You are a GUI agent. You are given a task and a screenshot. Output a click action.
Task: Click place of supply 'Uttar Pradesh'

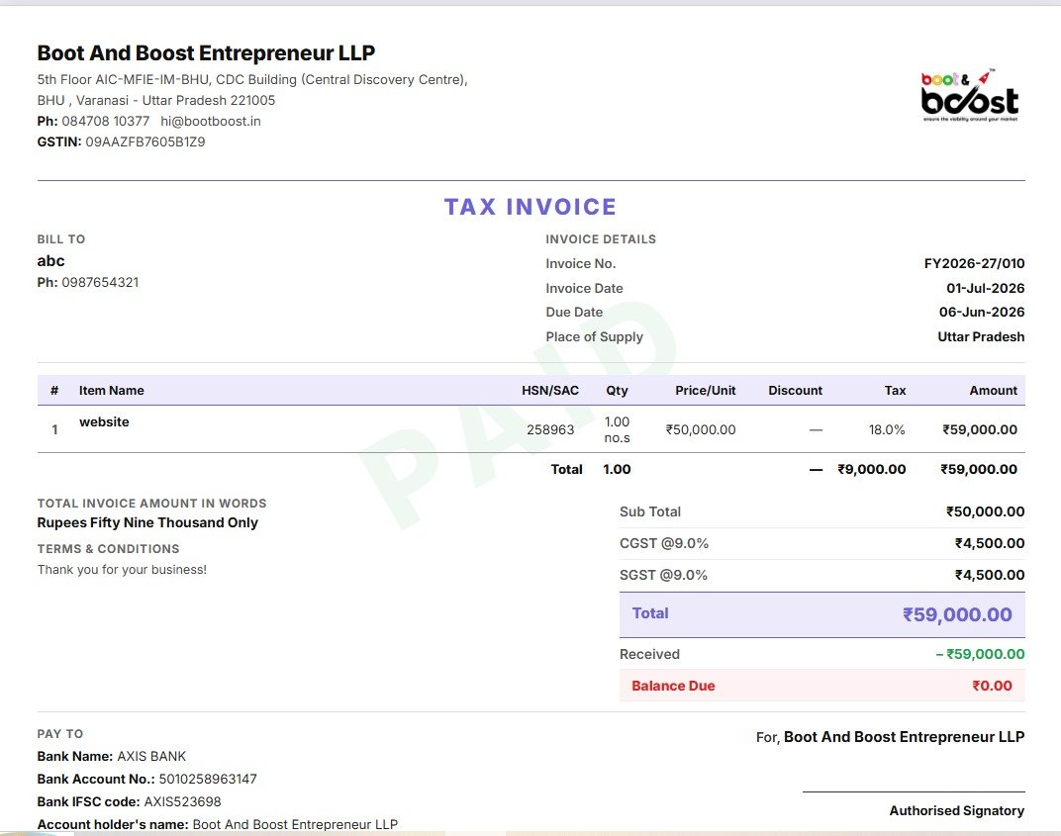point(981,336)
